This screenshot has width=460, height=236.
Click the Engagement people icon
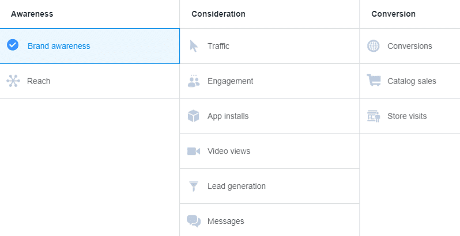[x=194, y=81]
